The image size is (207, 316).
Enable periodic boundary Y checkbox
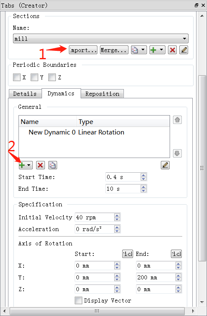pyautogui.click(x=34, y=77)
